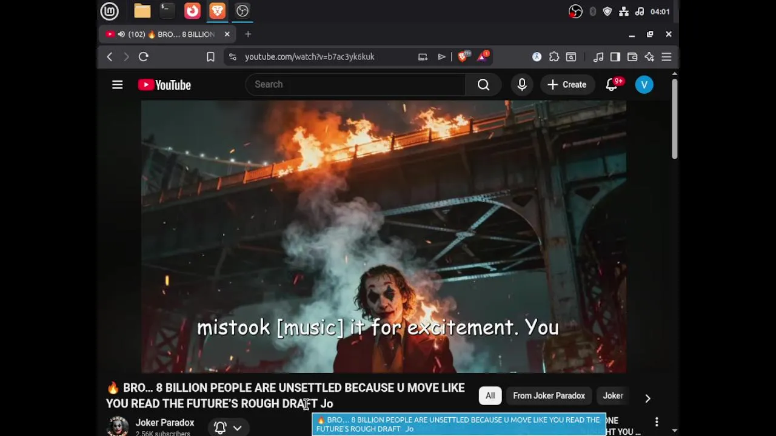Toggle the browser sidebar panel
The width and height of the screenshot is (776, 436).
(615, 57)
